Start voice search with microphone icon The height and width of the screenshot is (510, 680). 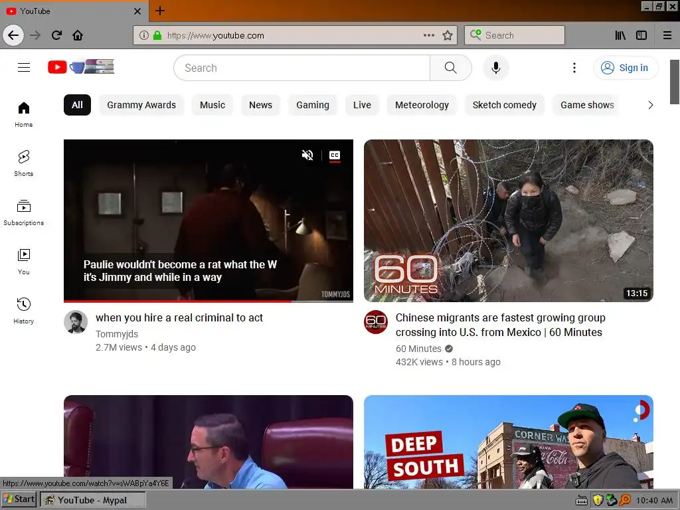495,68
